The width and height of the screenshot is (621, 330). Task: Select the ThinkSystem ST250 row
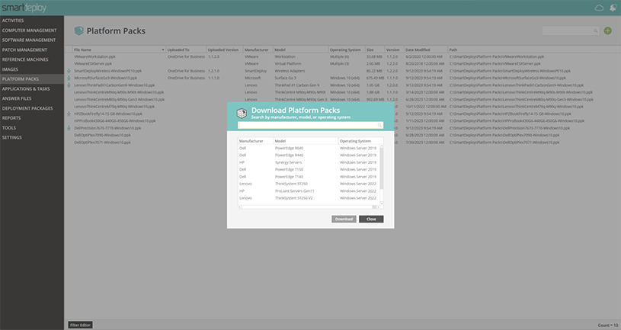[309, 184]
